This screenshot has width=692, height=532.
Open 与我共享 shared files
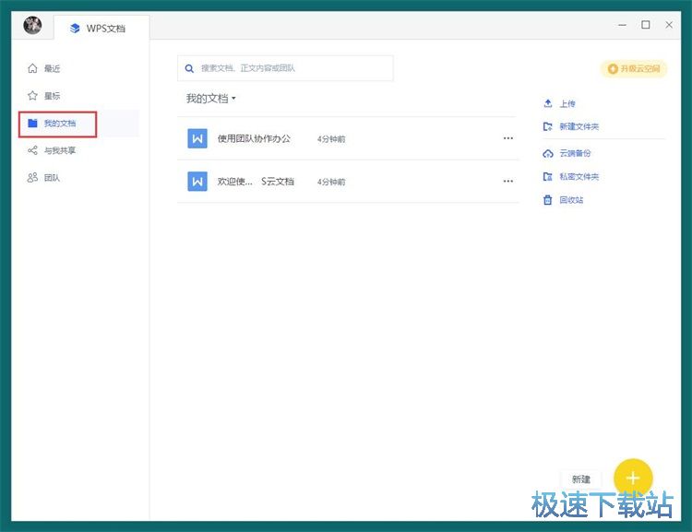point(59,150)
